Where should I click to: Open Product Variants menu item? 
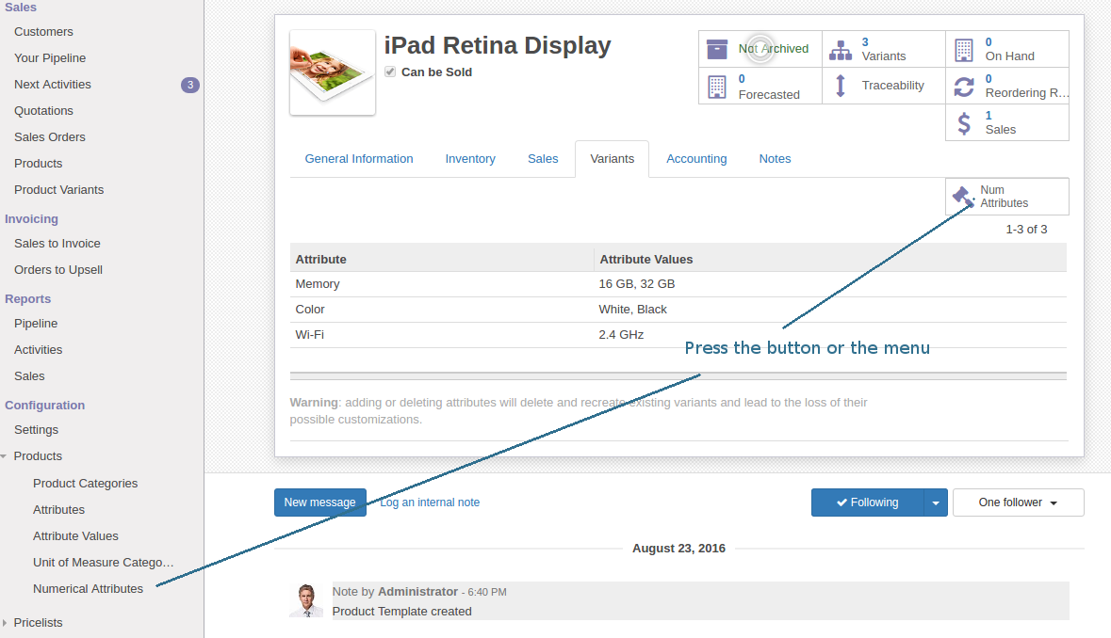click(58, 189)
